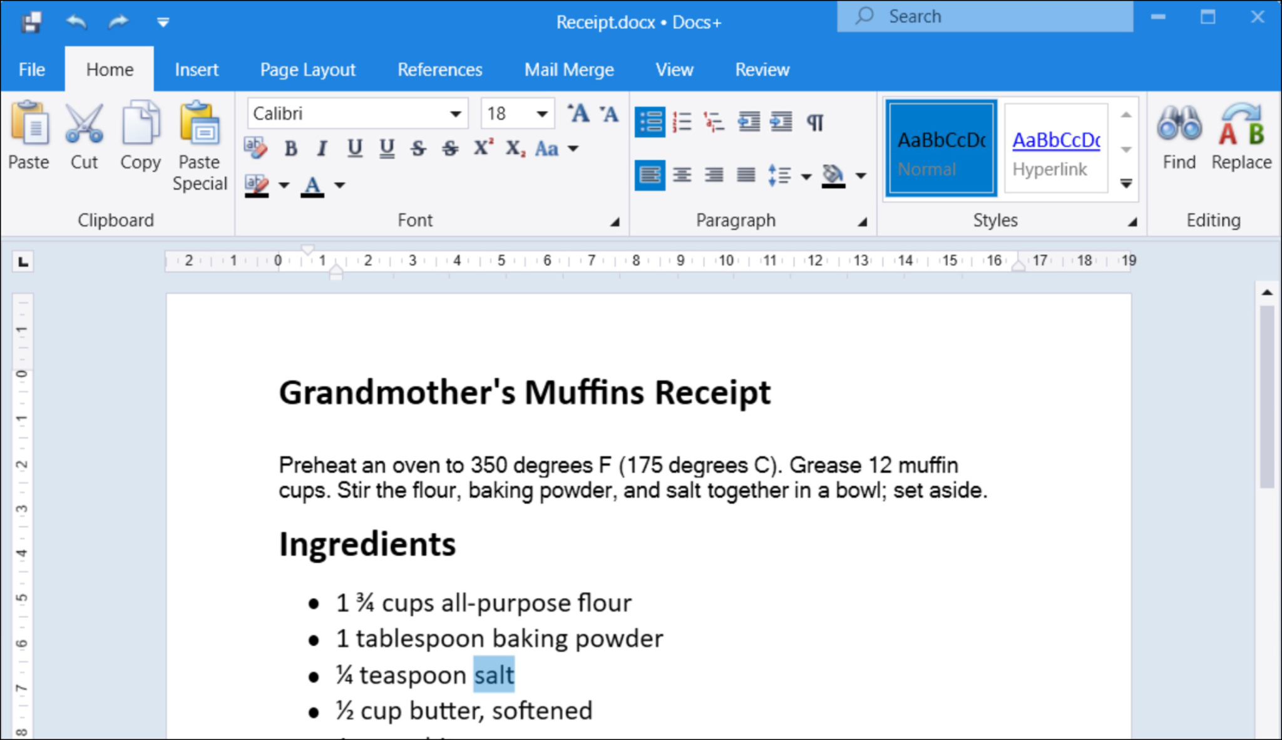1282x740 pixels.
Task: Increase paragraph indent
Action: [x=782, y=122]
